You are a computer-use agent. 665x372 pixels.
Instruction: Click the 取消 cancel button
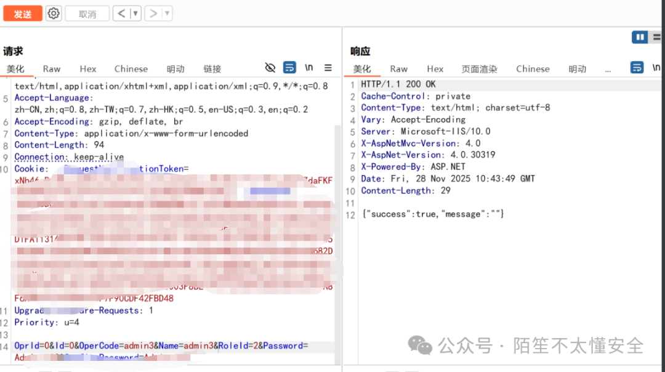(87, 14)
